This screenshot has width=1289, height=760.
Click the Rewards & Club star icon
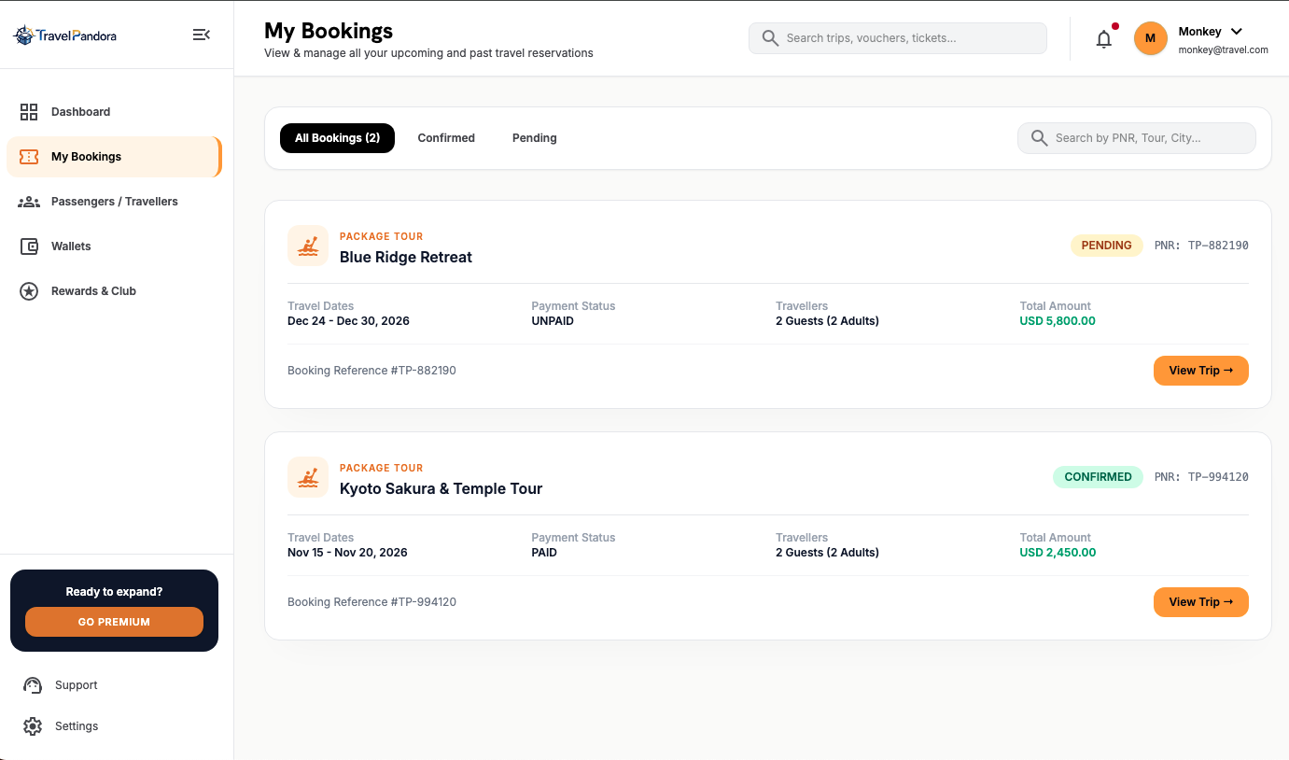[x=29, y=291]
